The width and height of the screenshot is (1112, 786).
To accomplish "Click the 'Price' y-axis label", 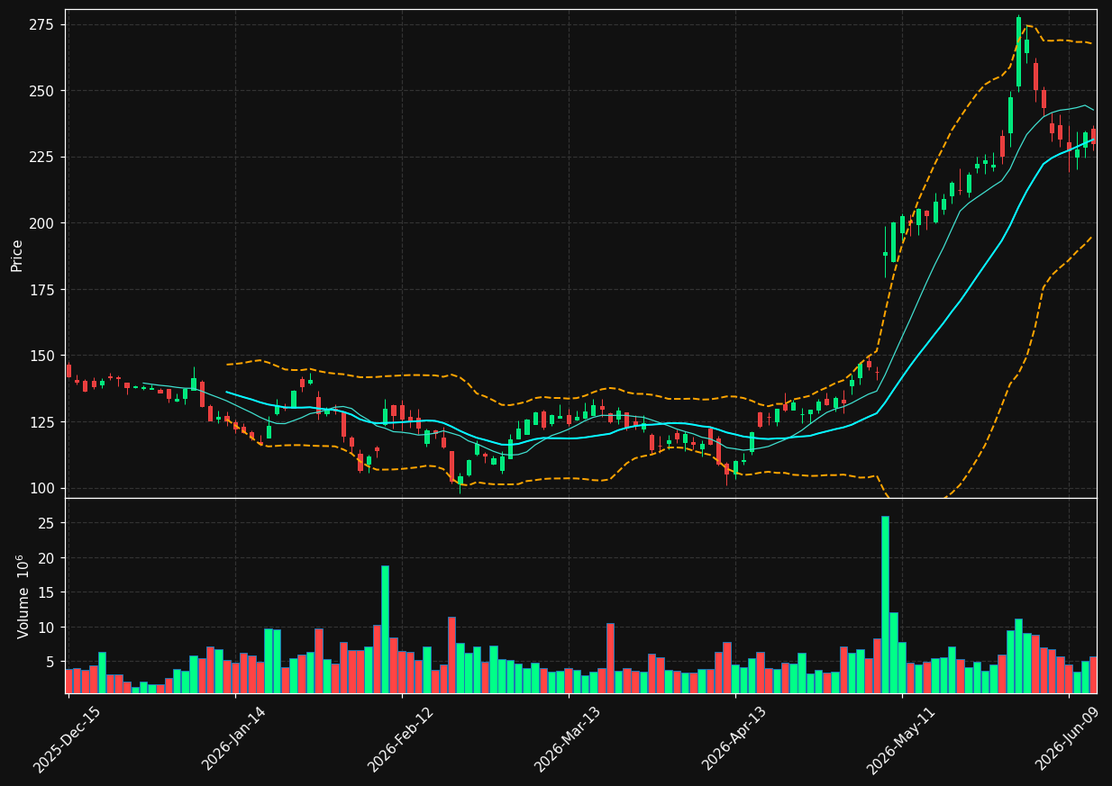I will [x=17, y=255].
